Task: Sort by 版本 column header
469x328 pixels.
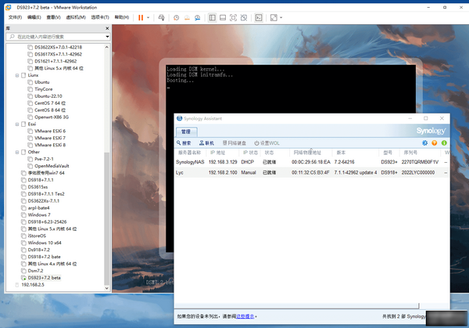Action: [x=356, y=153]
